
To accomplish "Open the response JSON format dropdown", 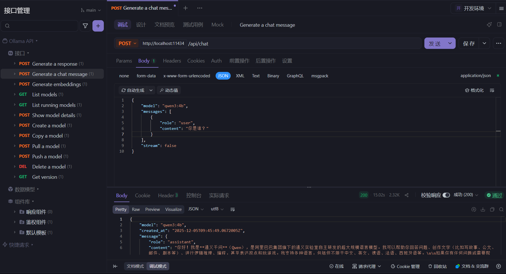I will (x=196, y=209).
